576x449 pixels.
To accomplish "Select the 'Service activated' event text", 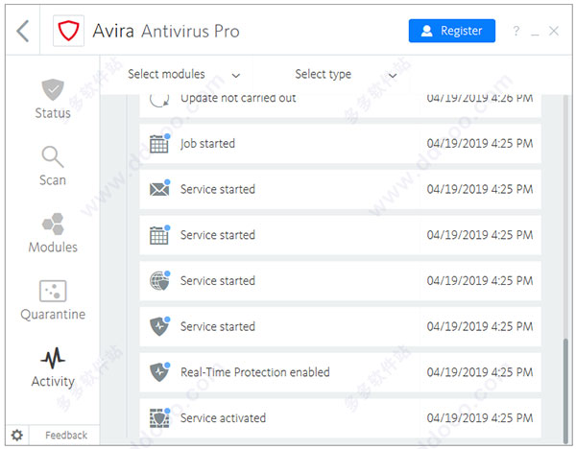I will (223, 418).
